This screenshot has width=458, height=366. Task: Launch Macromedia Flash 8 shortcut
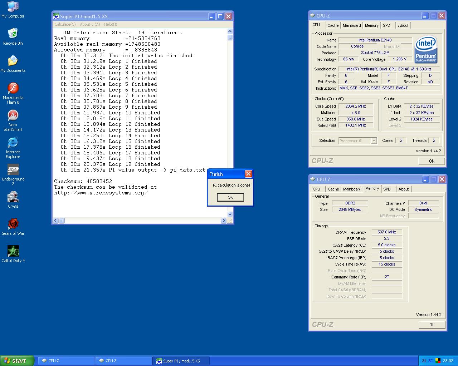pos(13,93)
